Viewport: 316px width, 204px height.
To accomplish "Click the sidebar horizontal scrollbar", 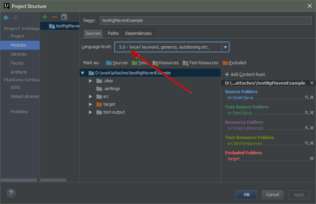I will point(19,180).
